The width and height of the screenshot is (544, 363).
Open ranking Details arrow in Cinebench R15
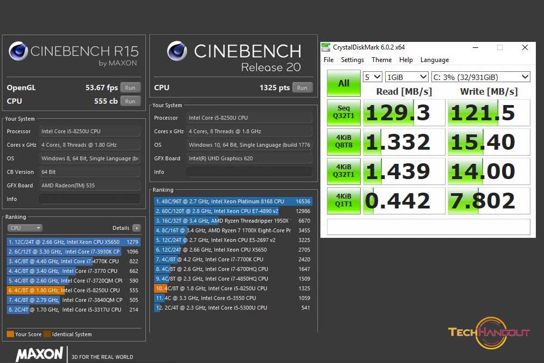point(137,228)
